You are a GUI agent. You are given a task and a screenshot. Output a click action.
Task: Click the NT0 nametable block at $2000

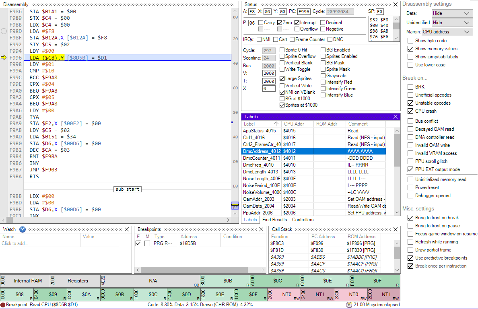point(284,295)
